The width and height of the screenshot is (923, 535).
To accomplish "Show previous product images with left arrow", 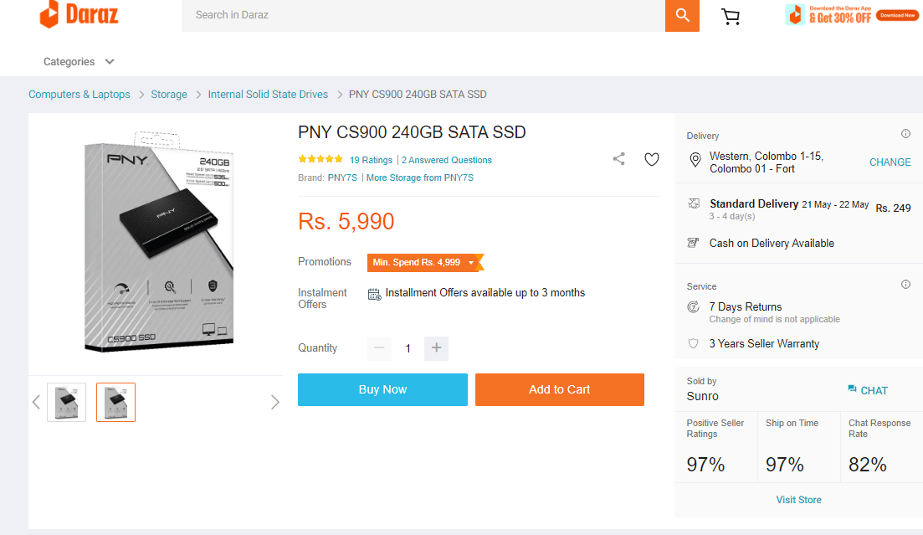I will pyautogui.click(x=36, y=403).
